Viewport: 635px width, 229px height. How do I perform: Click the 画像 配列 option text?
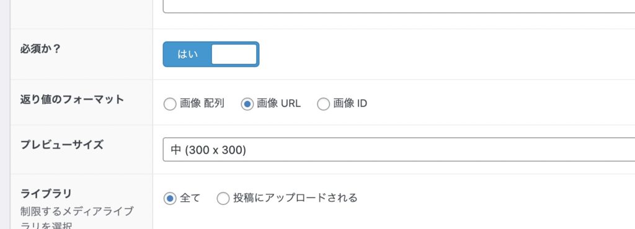pos(202,104)
